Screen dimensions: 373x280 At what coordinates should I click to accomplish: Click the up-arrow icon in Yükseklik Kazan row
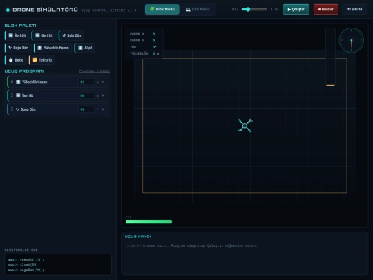coord(18,82)
